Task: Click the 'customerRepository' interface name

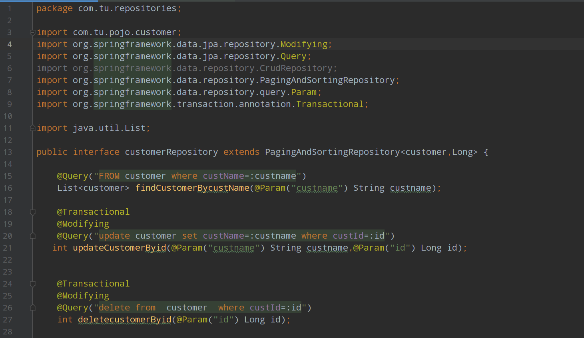Action: (x=171, y=152)
